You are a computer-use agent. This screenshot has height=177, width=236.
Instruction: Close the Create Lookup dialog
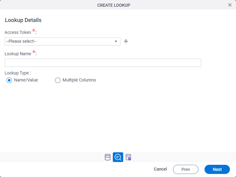click(230, 5)
